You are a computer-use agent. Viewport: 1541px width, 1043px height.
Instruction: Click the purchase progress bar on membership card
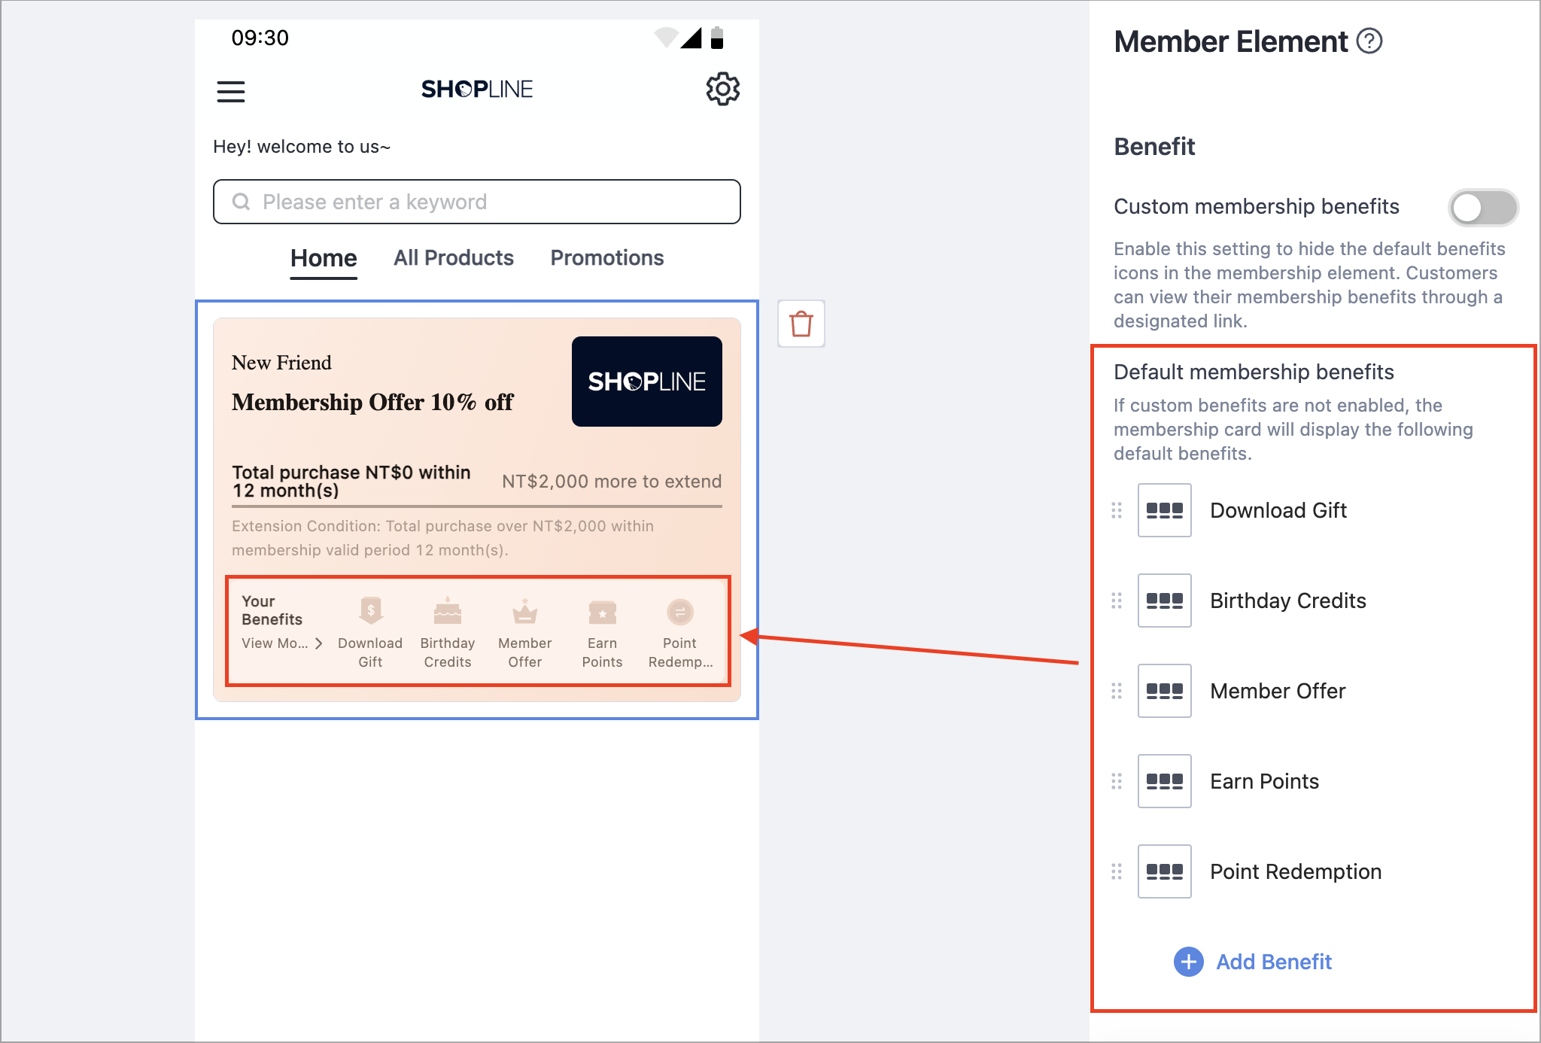477,506
